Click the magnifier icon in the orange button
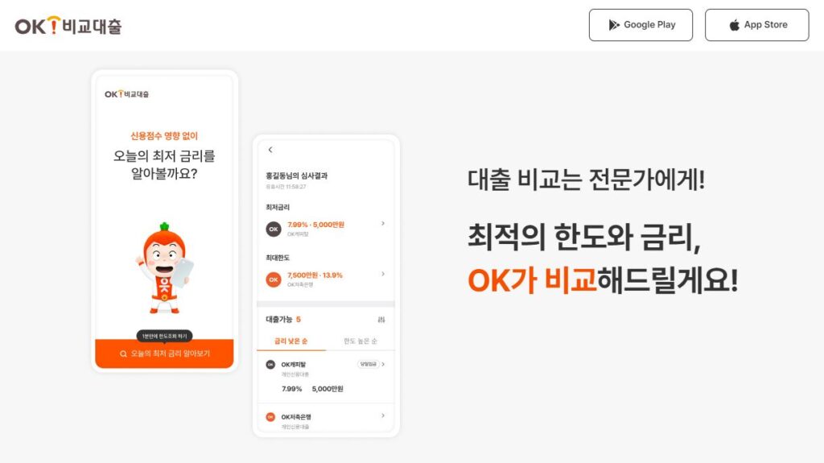The width and height of the screenshot is (824, 463). coord(123,353)
